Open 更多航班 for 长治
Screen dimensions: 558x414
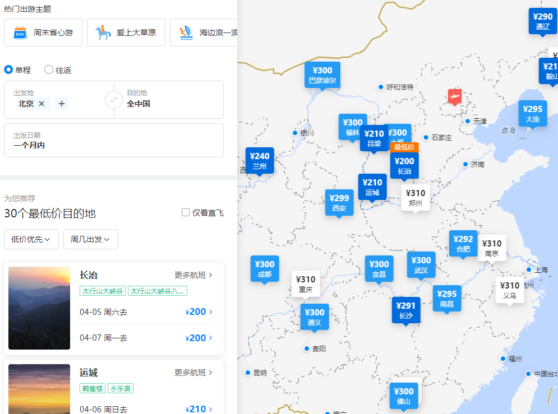[x=193, y=275]
